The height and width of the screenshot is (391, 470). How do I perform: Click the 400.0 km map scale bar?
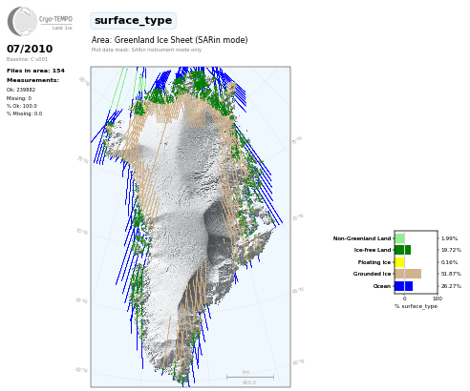click(250, 378)
